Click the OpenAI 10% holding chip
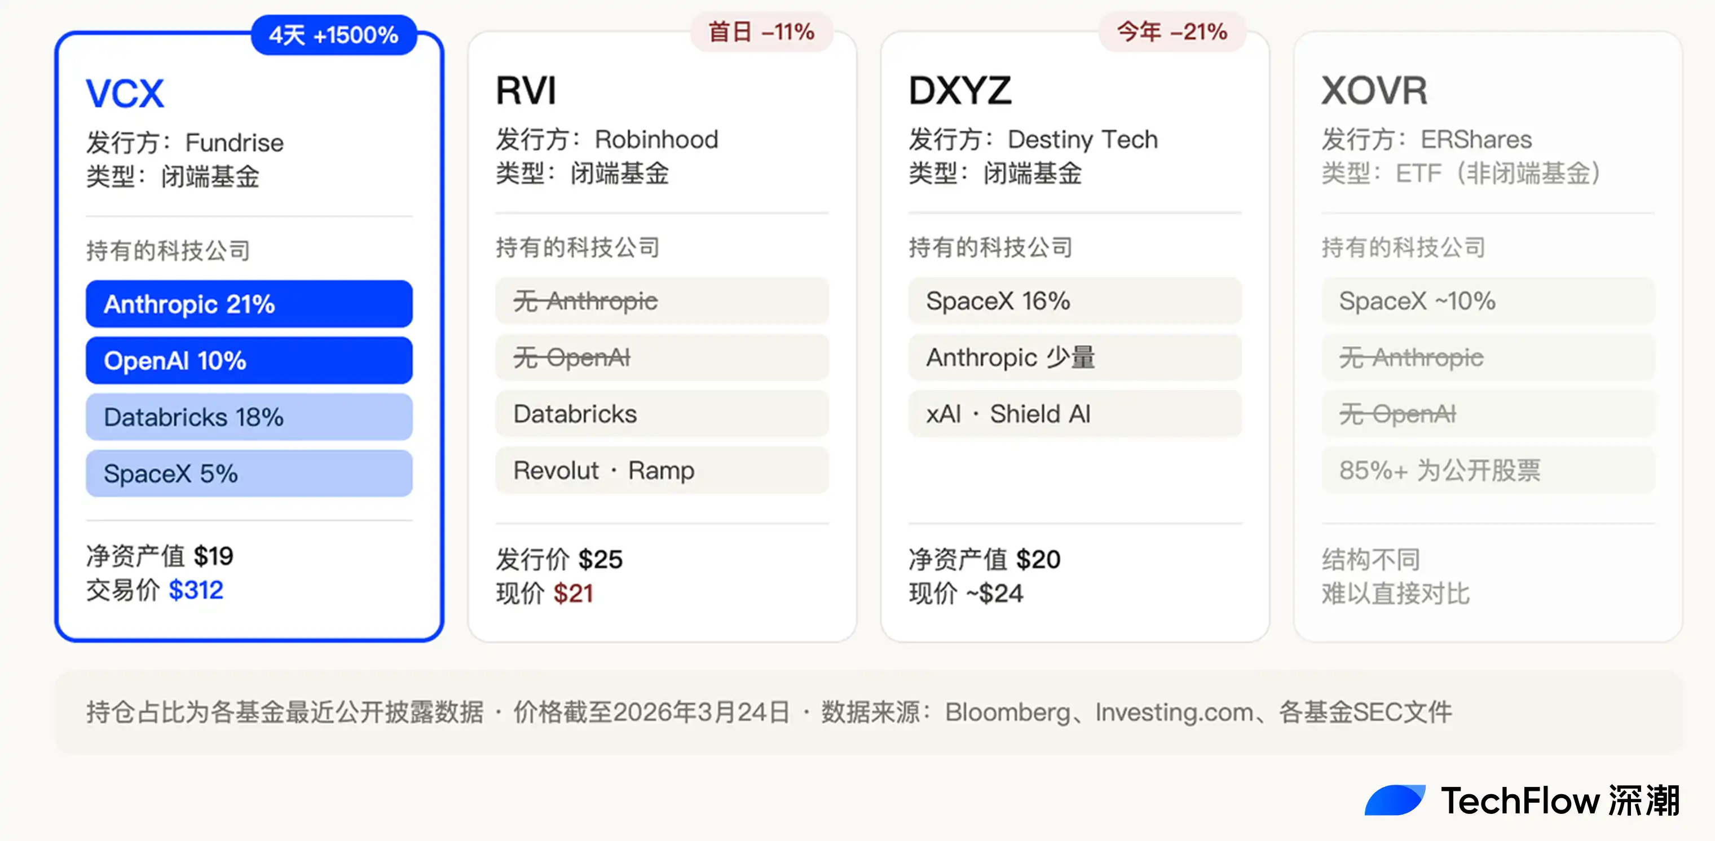 (x=249, y=361)
